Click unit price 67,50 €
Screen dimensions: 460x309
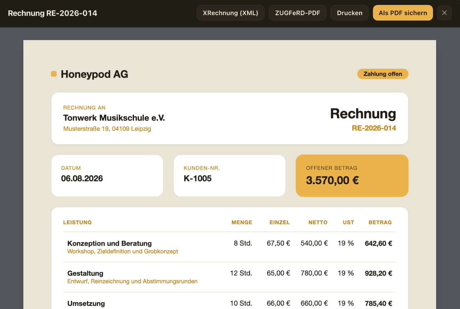pyautogui.click(x=278, y=243)
